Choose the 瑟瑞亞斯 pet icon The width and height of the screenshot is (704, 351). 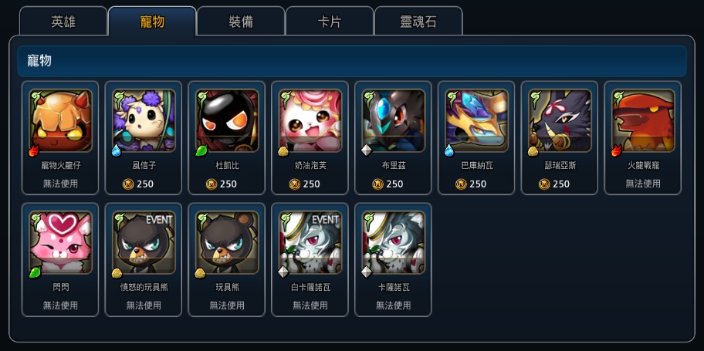[x=560, y=120]
